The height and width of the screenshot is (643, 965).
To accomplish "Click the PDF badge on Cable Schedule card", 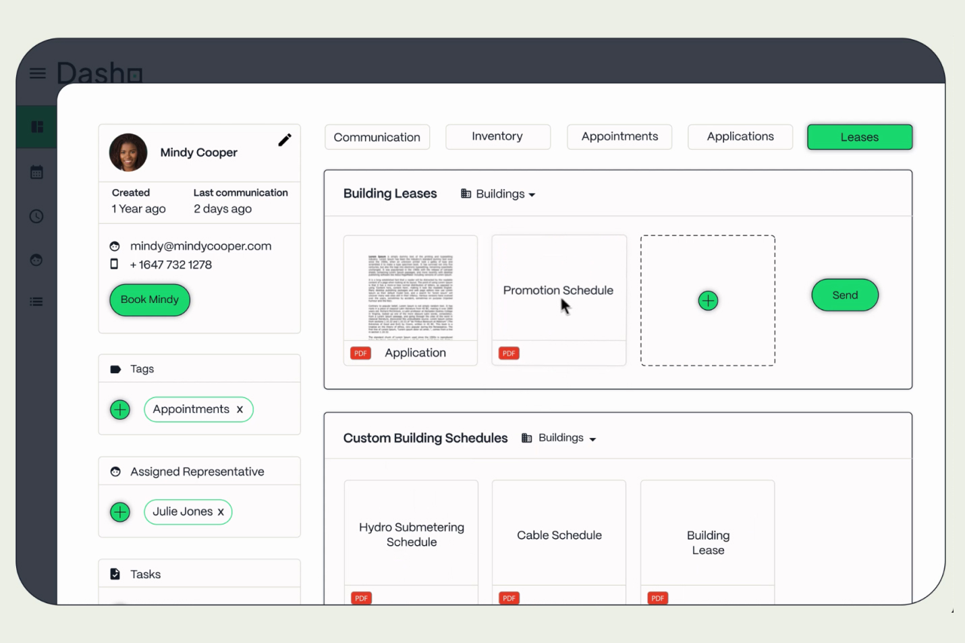I will tap(509, 598).
